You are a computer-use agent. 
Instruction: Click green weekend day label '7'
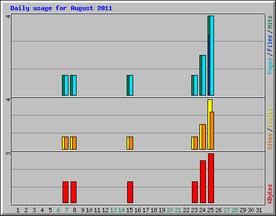(66, 210)
